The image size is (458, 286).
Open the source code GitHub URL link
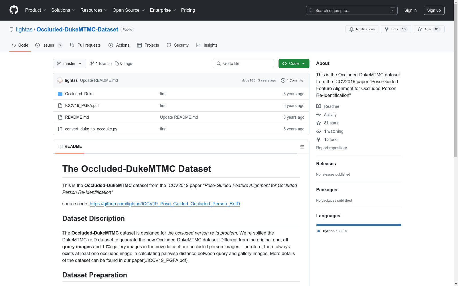point(165,204)
